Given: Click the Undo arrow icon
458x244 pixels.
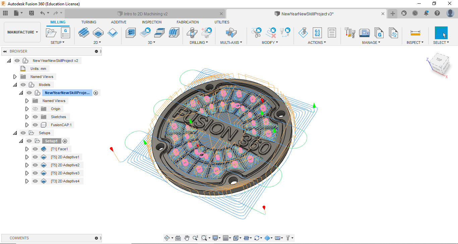Looking at the screenshot, I should point(42,13).
